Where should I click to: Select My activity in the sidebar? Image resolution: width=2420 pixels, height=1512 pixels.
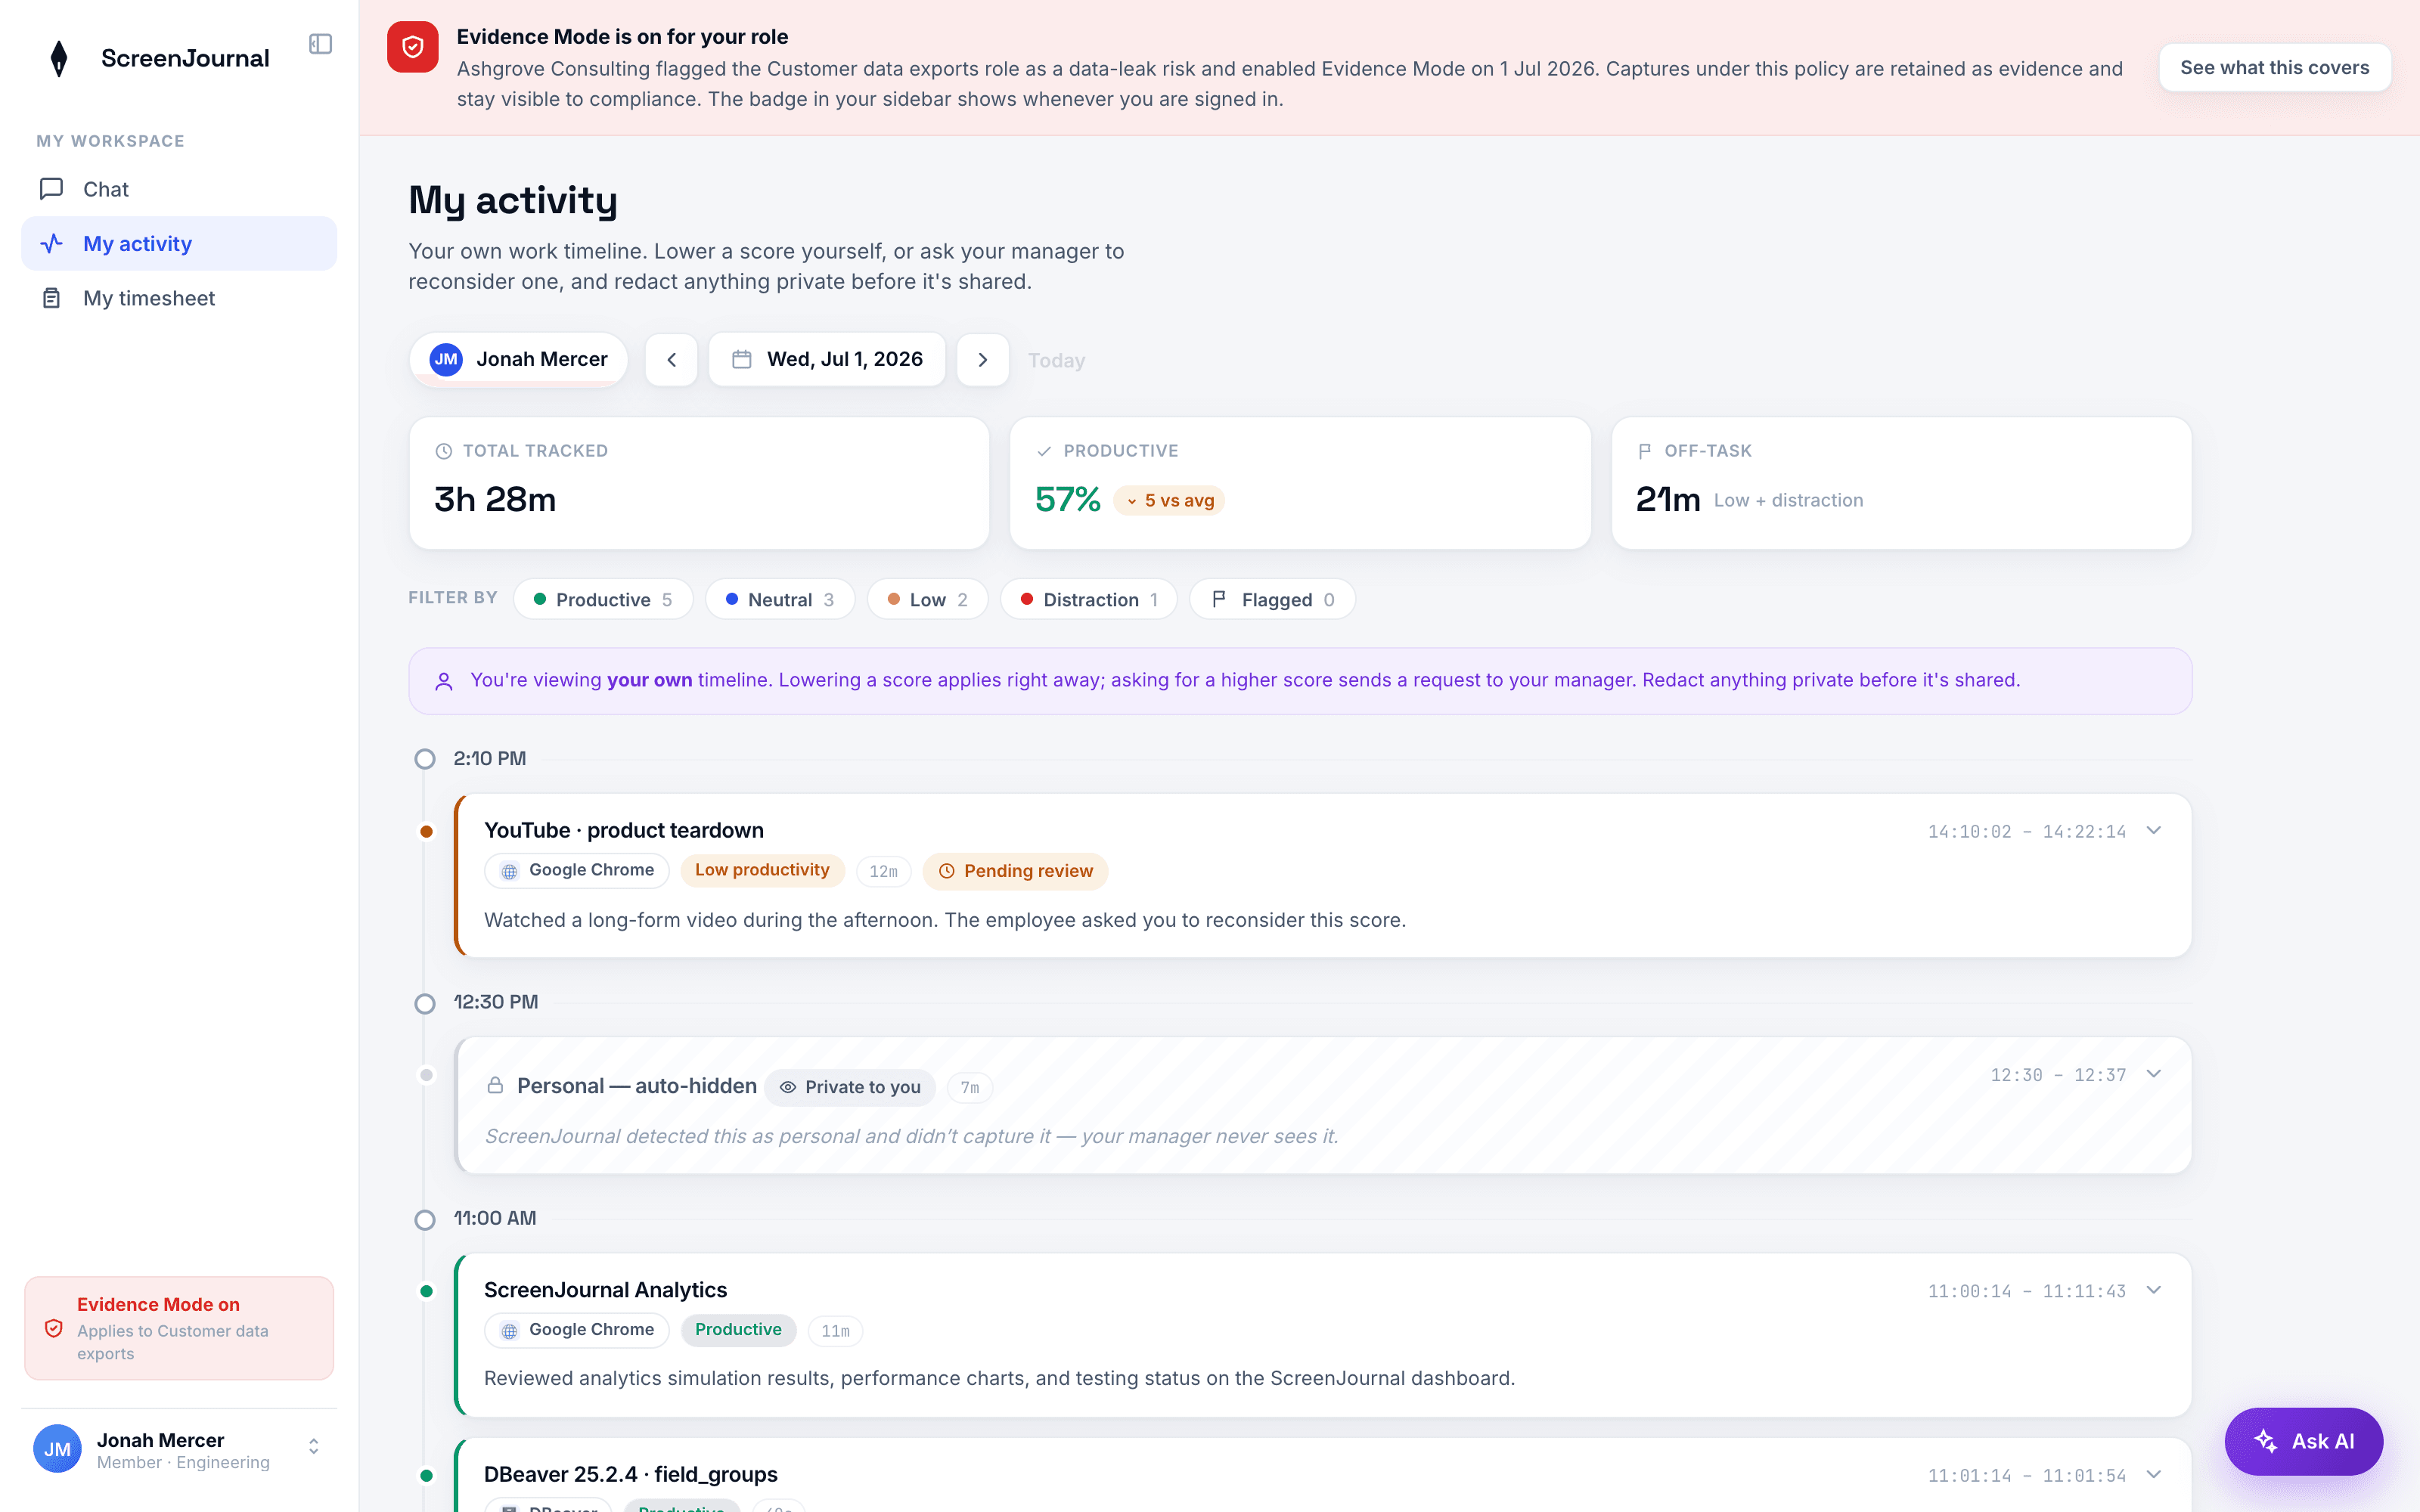[x=179, y=243]
